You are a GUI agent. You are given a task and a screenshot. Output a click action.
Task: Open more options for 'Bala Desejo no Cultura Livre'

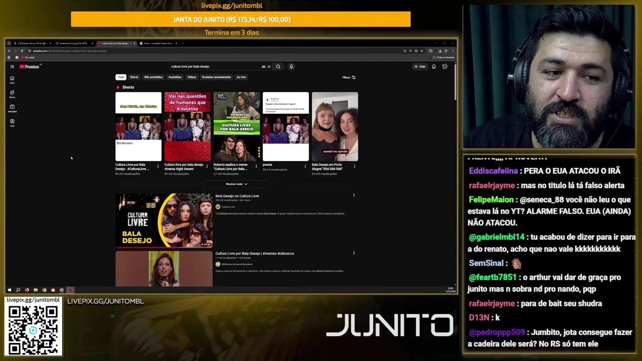[x=354, y=196]
